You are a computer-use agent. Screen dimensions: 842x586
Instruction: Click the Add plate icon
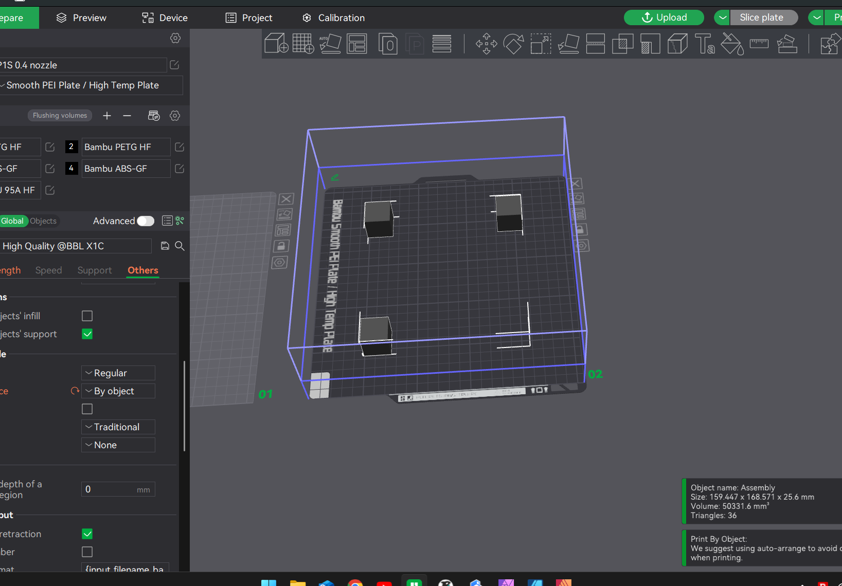pos(303,44)
